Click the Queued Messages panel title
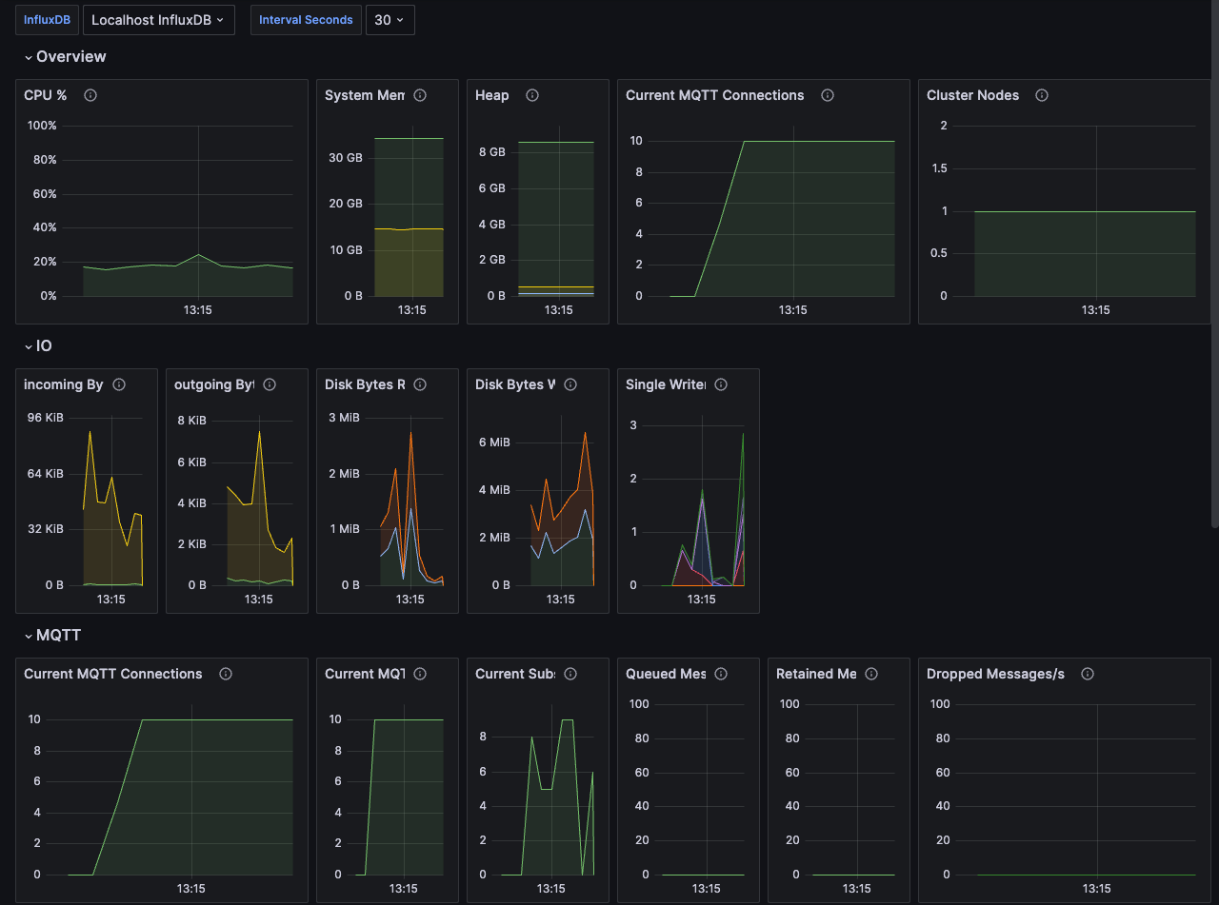This screenshot has height=905, width=1219. (x=666, y=674)
